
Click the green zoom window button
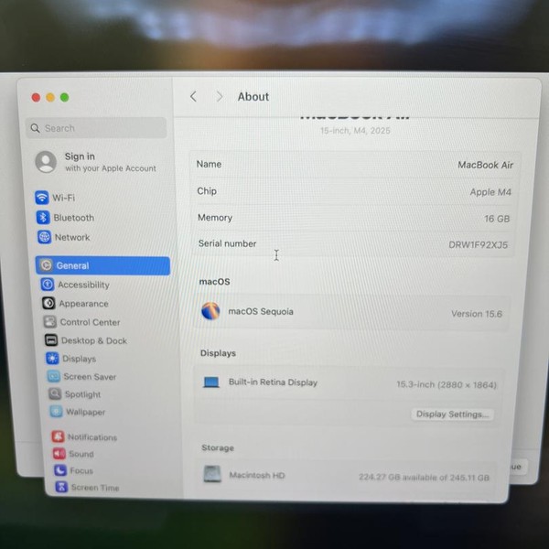point(64,97)
